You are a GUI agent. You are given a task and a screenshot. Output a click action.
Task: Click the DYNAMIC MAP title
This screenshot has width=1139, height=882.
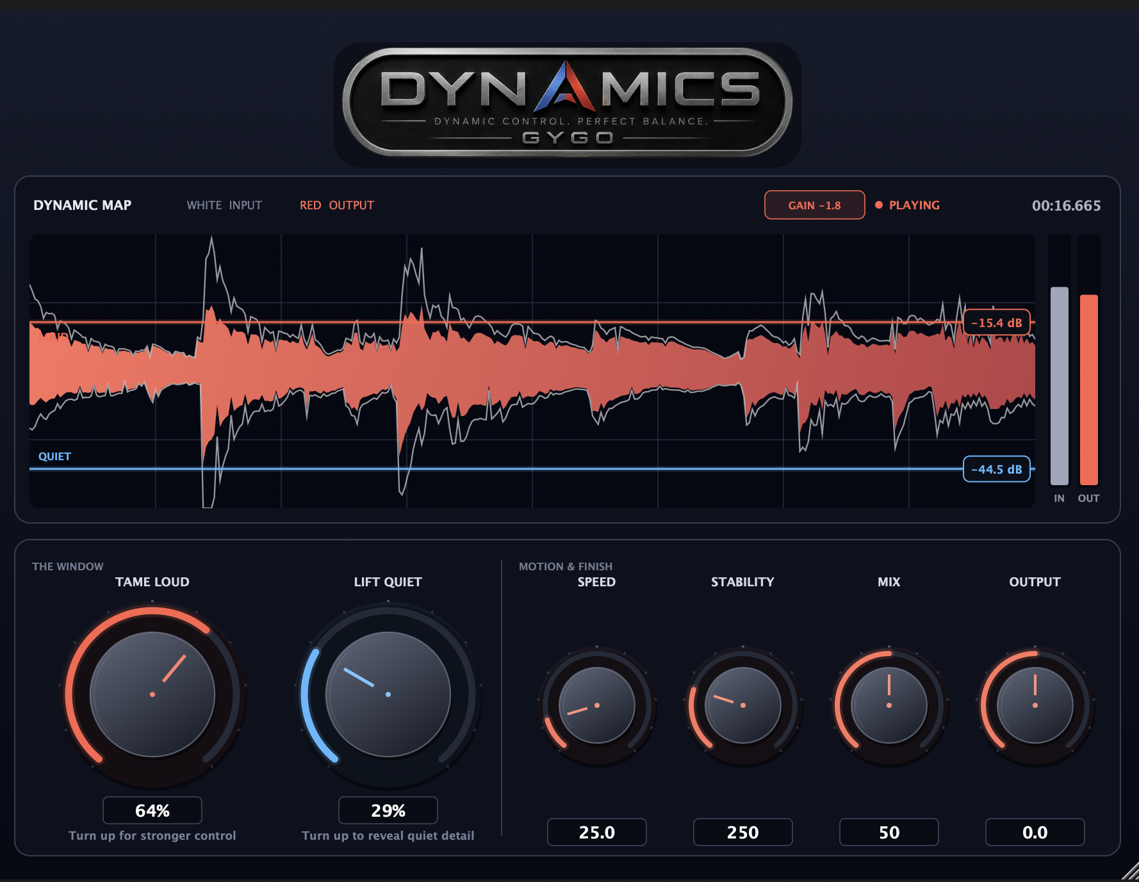coord(83,205)
